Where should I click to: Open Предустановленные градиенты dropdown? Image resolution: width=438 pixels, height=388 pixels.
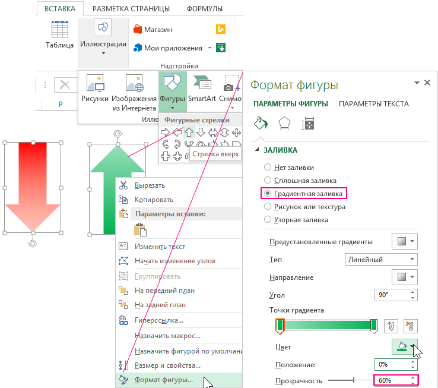(x=405, y=241)
